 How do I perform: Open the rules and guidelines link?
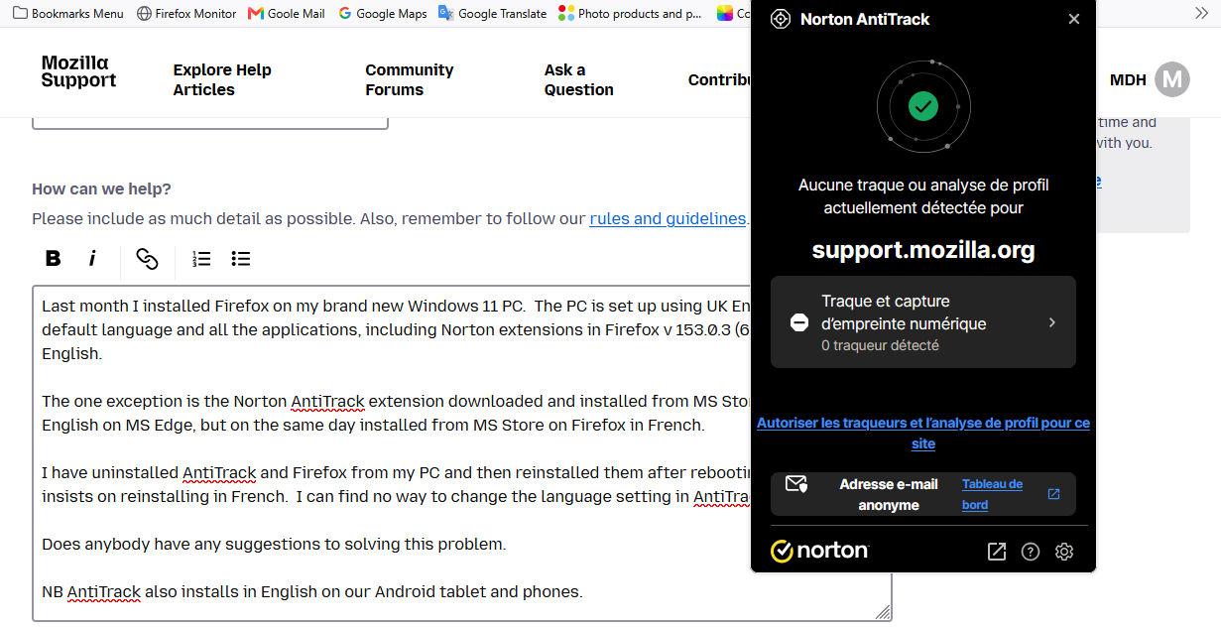pyautogui.click(x=668, y=218)
